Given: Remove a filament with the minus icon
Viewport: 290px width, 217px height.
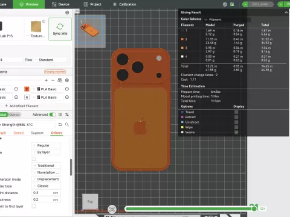Looking at the screenshot, I should [x=53, y=80].
